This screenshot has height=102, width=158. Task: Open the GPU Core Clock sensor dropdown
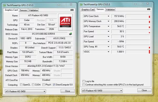pos(108,16)
